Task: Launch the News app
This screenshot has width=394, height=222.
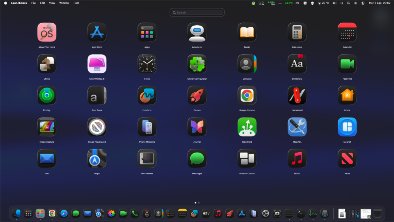Action: (x=347, y=159)
